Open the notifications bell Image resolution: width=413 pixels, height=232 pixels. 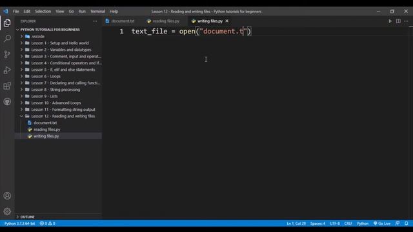[407, 224]
